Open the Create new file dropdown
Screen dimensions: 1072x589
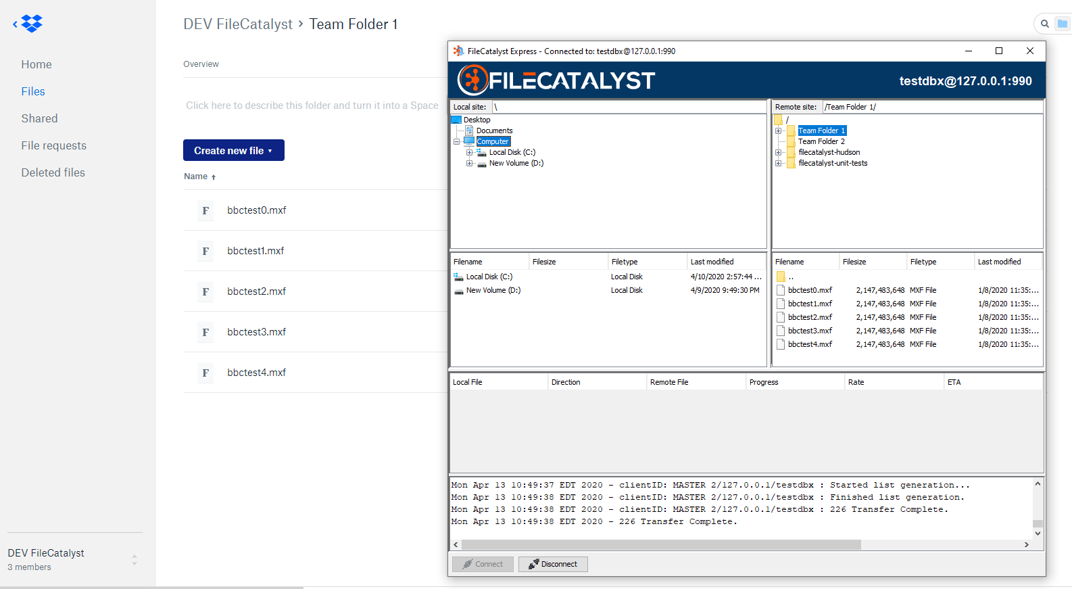click(233, 150)
